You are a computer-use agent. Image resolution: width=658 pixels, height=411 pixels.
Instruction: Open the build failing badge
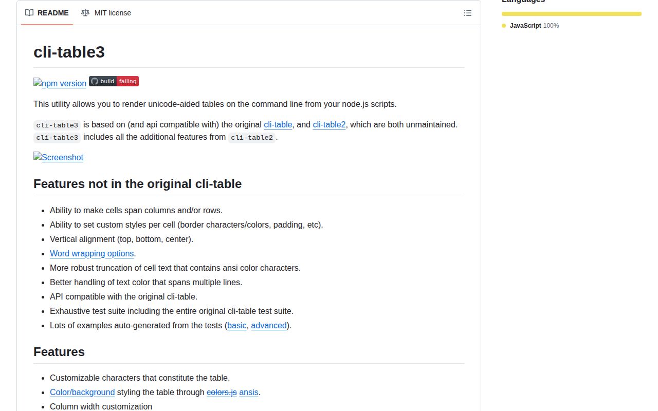pos(114,81)
